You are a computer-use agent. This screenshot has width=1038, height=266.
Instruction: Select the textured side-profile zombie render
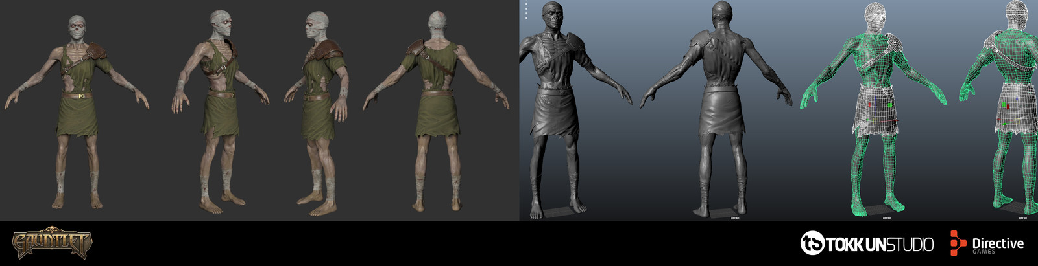coord(317,111)
